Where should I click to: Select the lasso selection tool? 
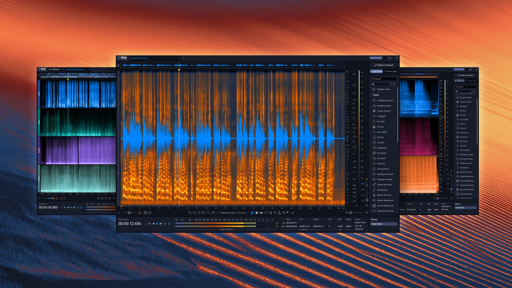(266, 213)
